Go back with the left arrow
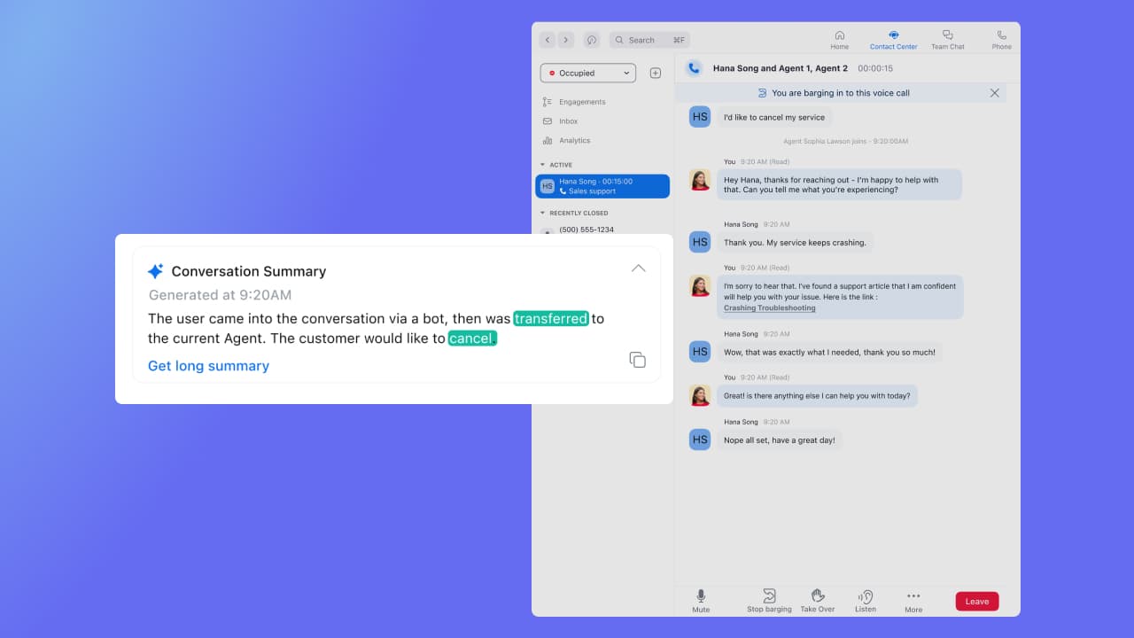Viewport: 1134px width, 638px height. tap(548, 40)
